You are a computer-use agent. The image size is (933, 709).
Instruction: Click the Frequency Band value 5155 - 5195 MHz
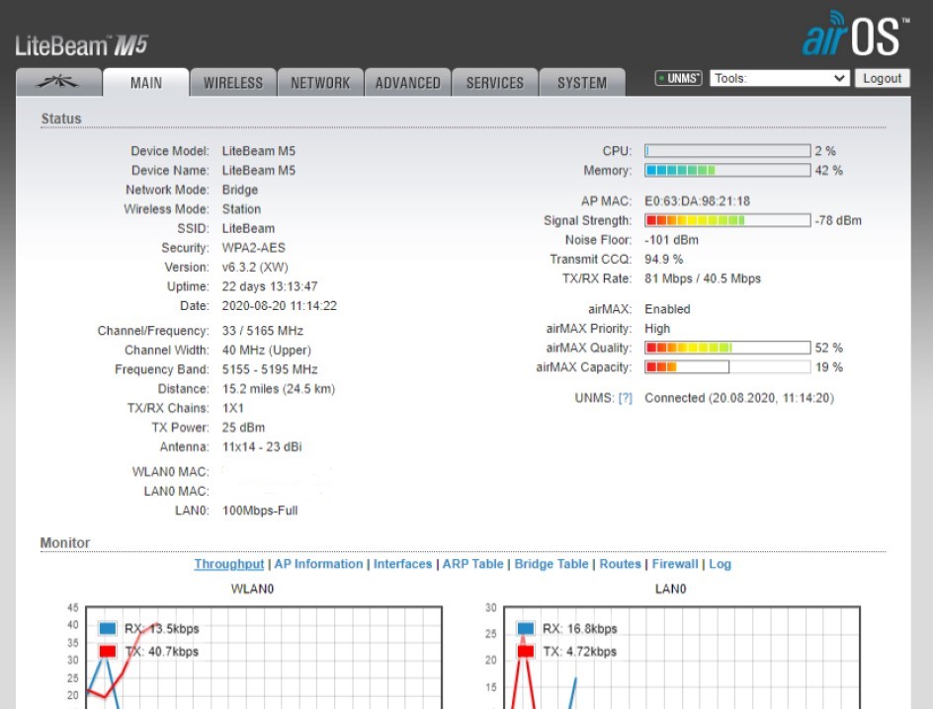tap(270, 369)
